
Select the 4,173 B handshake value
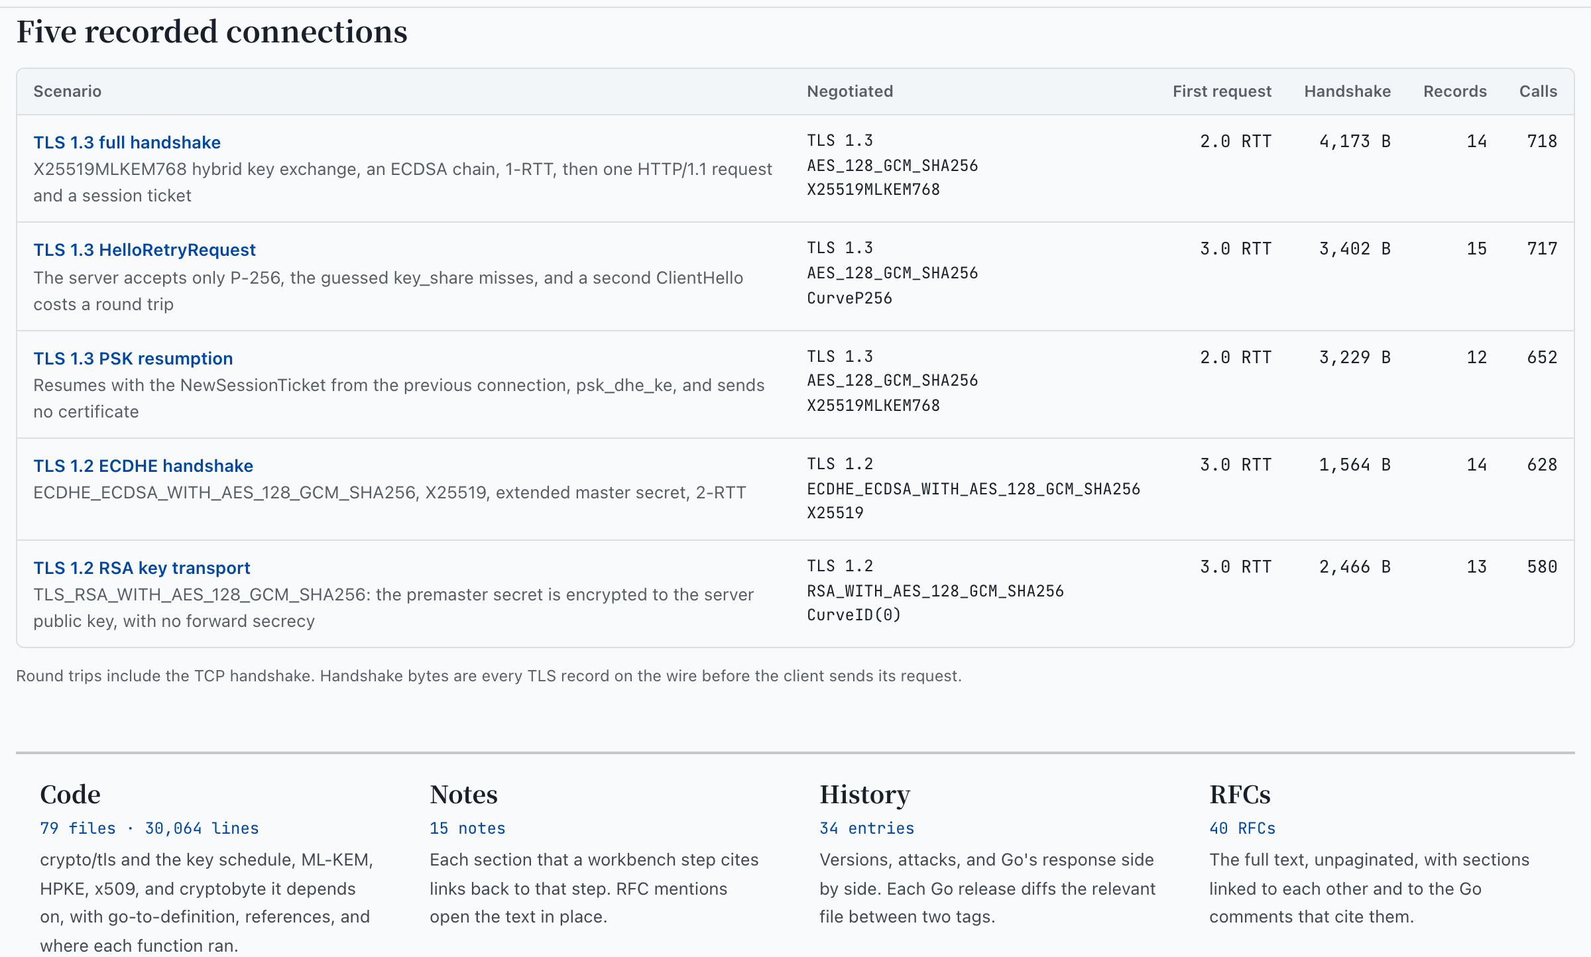pos(1354,141)
